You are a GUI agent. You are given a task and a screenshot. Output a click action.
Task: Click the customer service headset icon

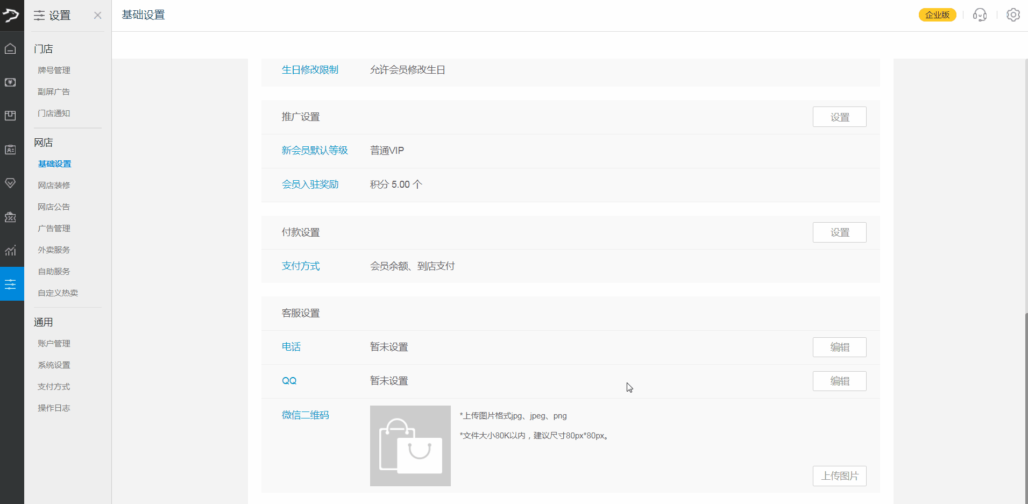point(980,15)
